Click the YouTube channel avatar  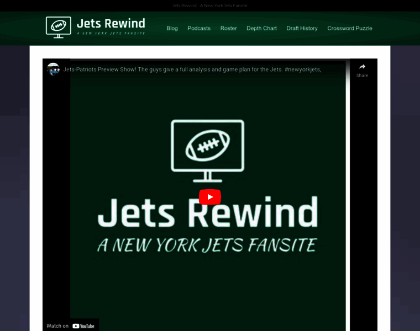(x=53, y=70)
